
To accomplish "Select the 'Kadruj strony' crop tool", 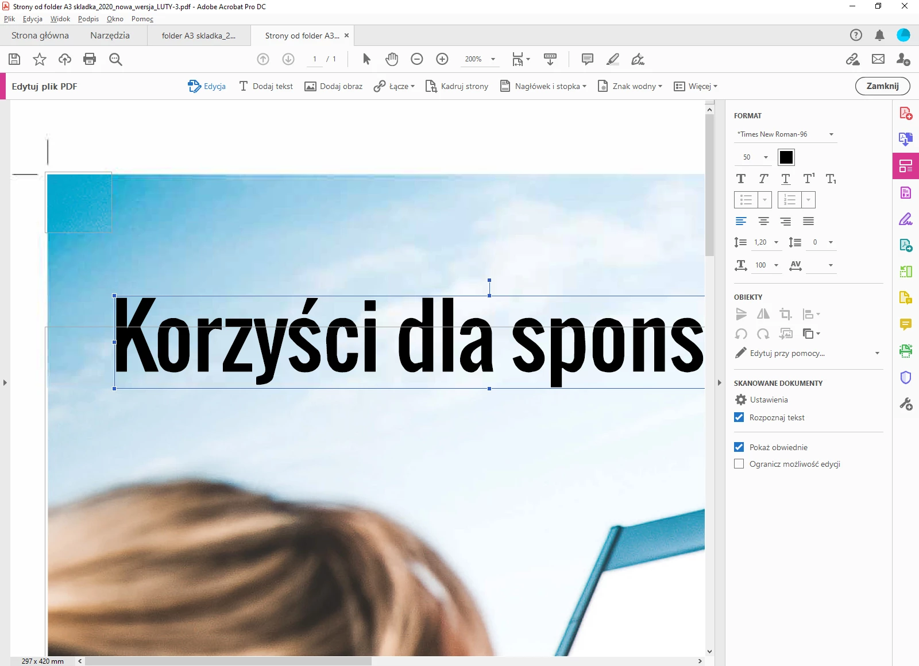I will [457, 86].
